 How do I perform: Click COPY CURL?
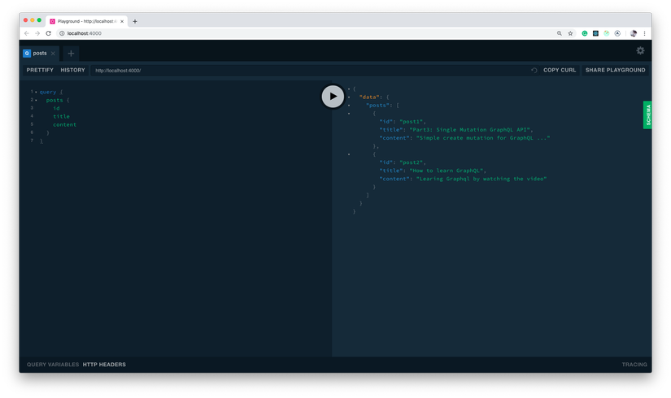pos(560,71)
